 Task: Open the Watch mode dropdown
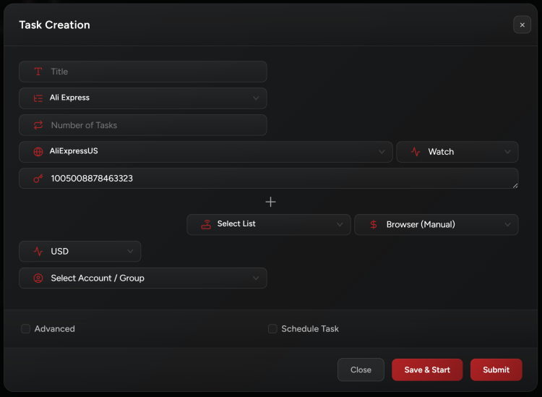click(x=457, y=152)
